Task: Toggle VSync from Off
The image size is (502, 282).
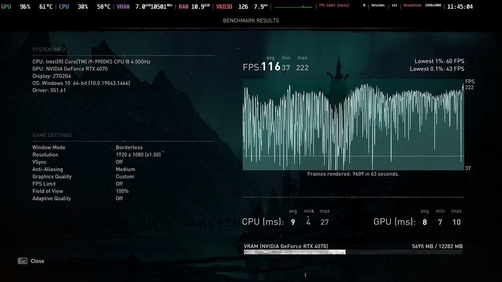Action: 120,162
